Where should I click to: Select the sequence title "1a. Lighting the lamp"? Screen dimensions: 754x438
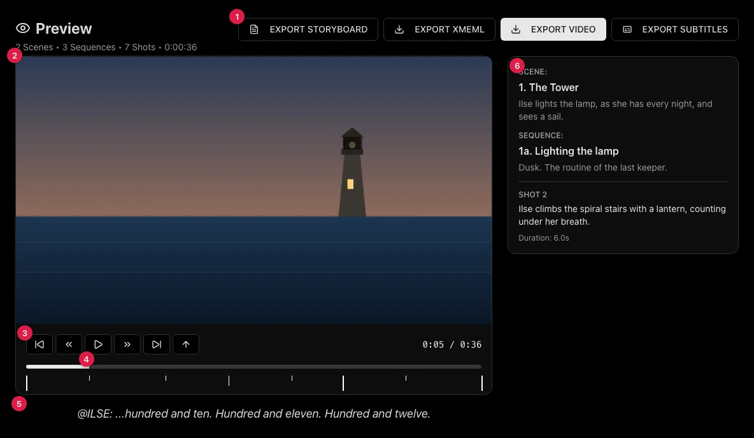[x=569, y=151]
